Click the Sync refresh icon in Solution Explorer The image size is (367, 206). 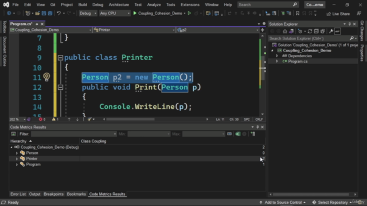[310, 31]
